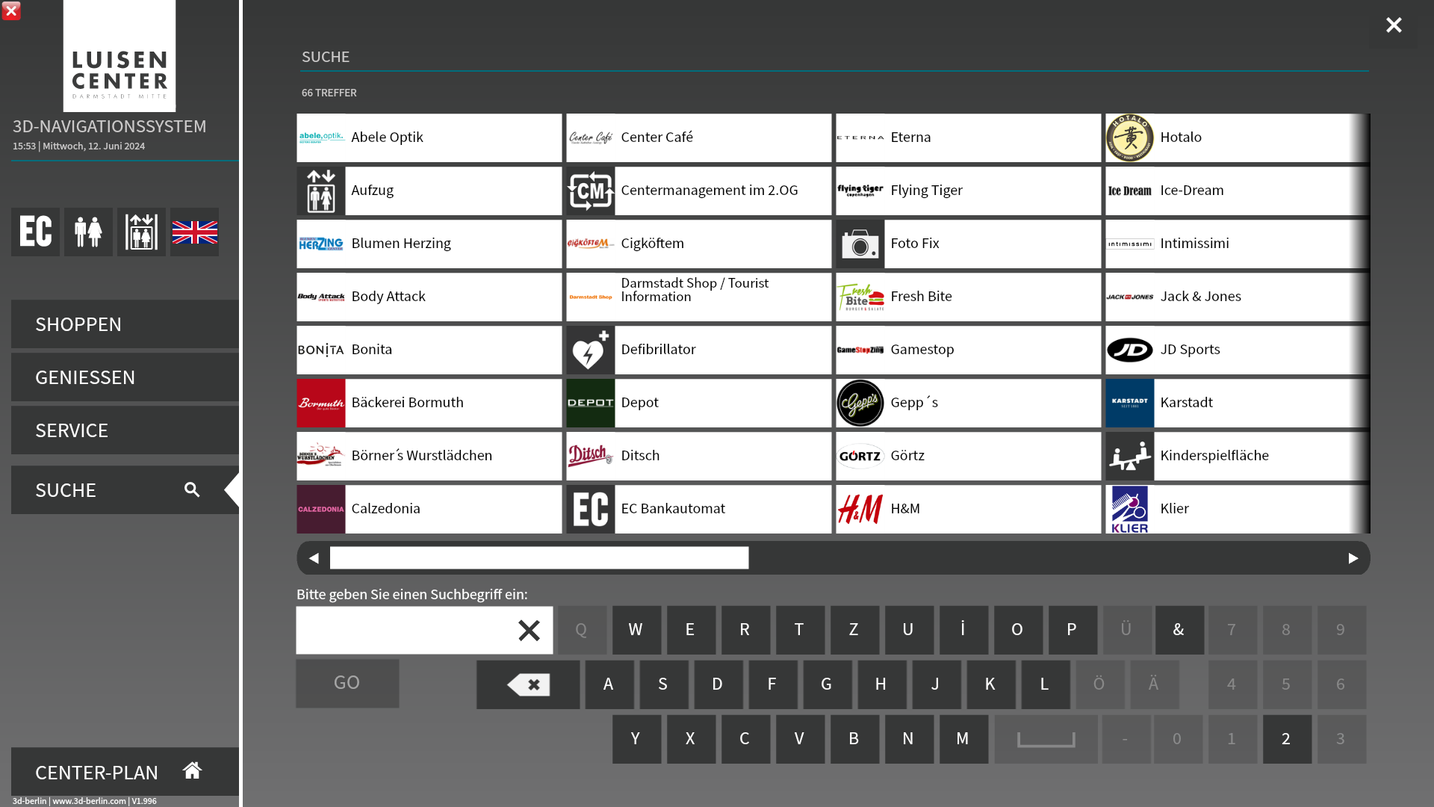This screenshot has width=1434, height=807.
Task: Open the Aufzug result icon
Action: [x=321, y=191]
